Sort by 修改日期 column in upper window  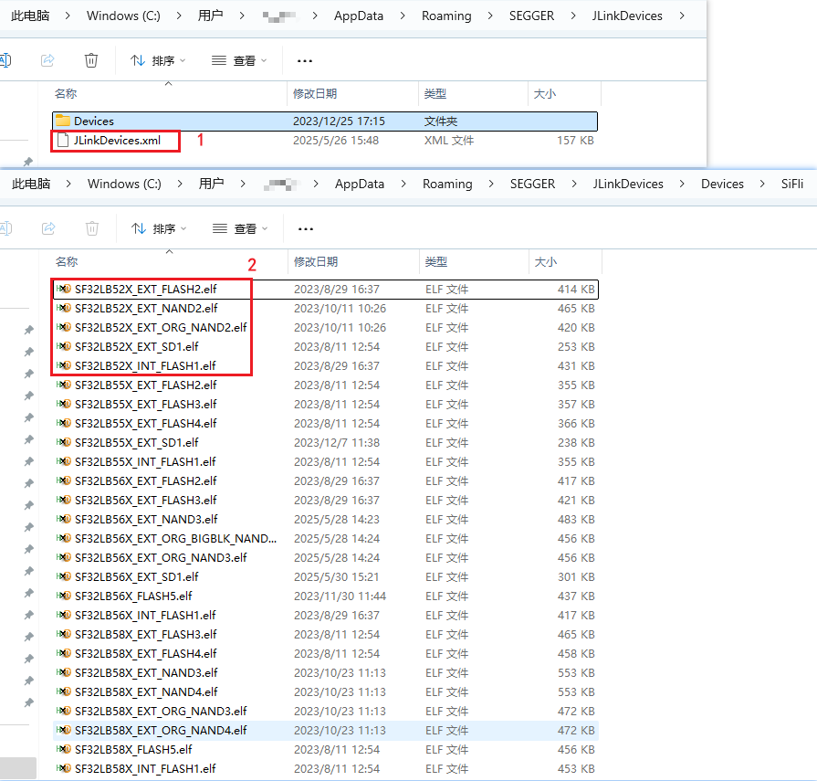[x=315, y=94]
